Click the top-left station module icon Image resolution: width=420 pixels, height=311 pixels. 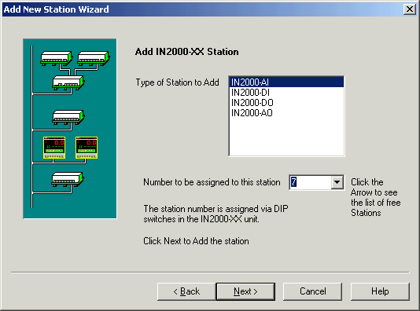57,58
